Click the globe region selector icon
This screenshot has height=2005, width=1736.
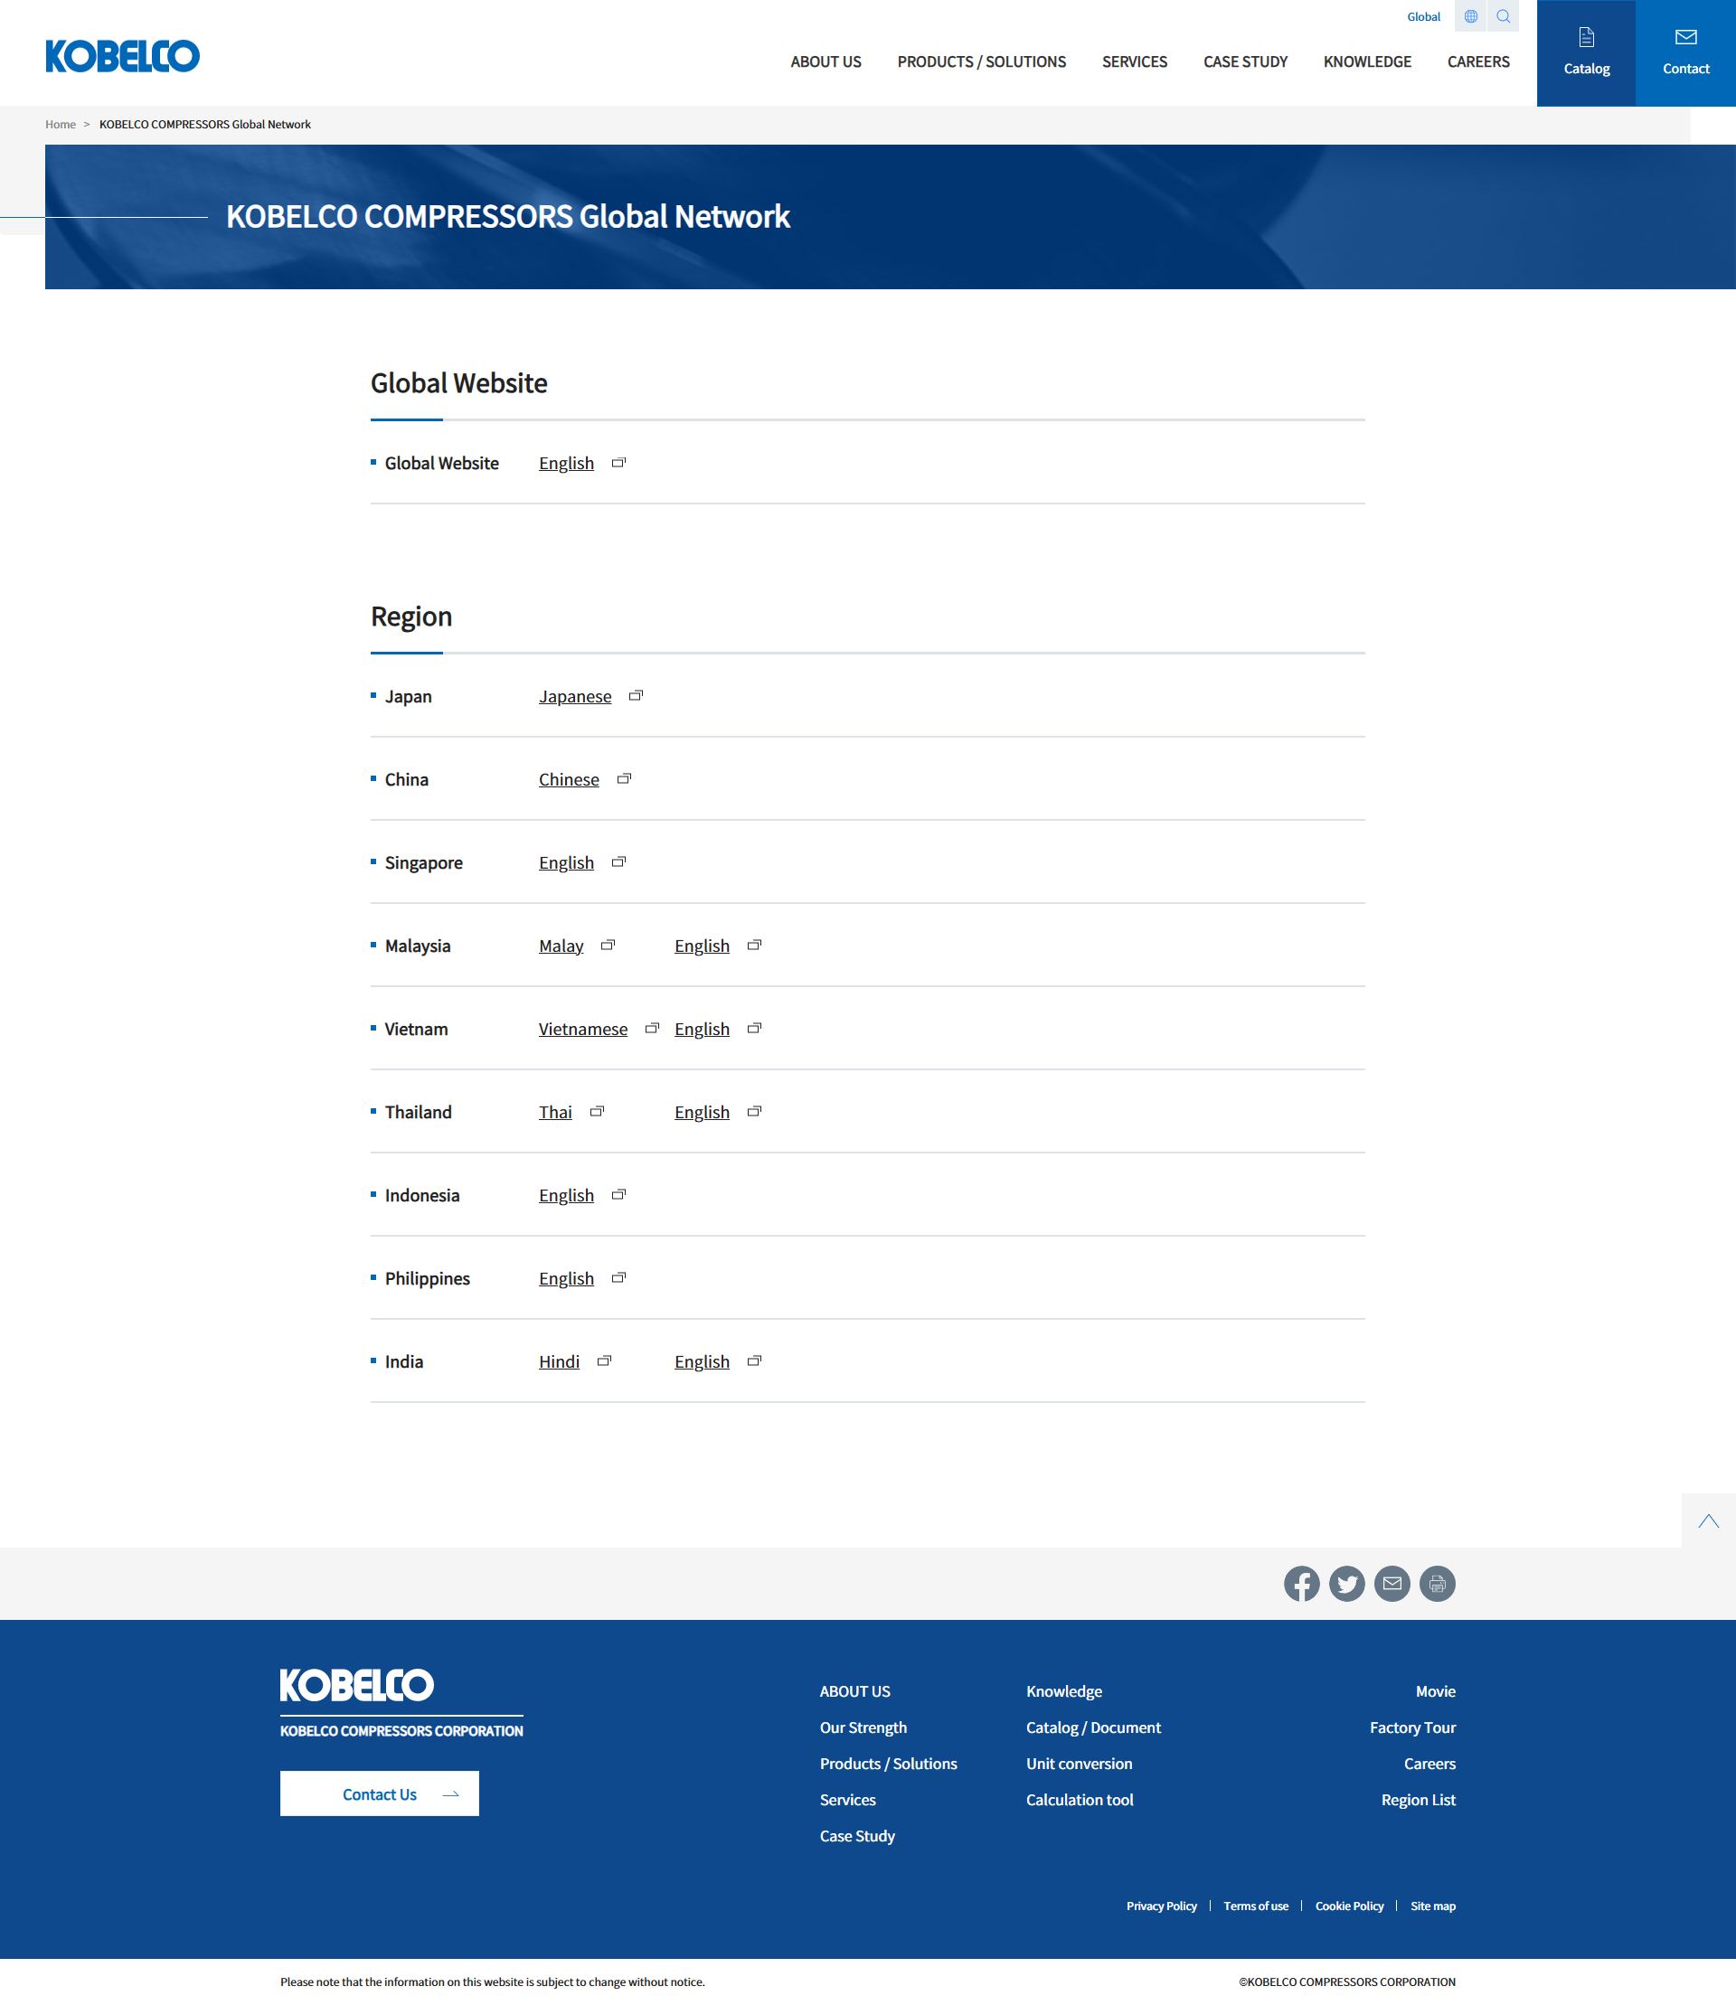tap(1469, 16)
